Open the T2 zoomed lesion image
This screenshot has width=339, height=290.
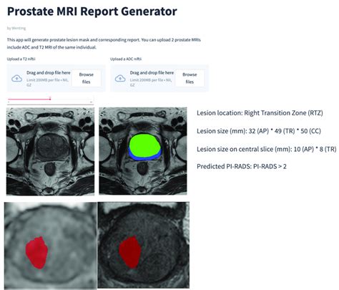(144, 245)
